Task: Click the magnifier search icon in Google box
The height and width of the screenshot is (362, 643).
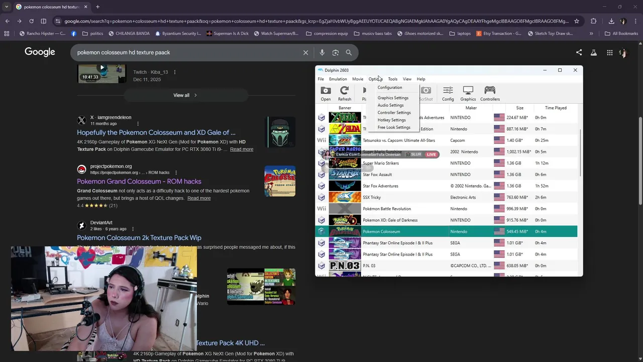Action: [x=349, y=52]
